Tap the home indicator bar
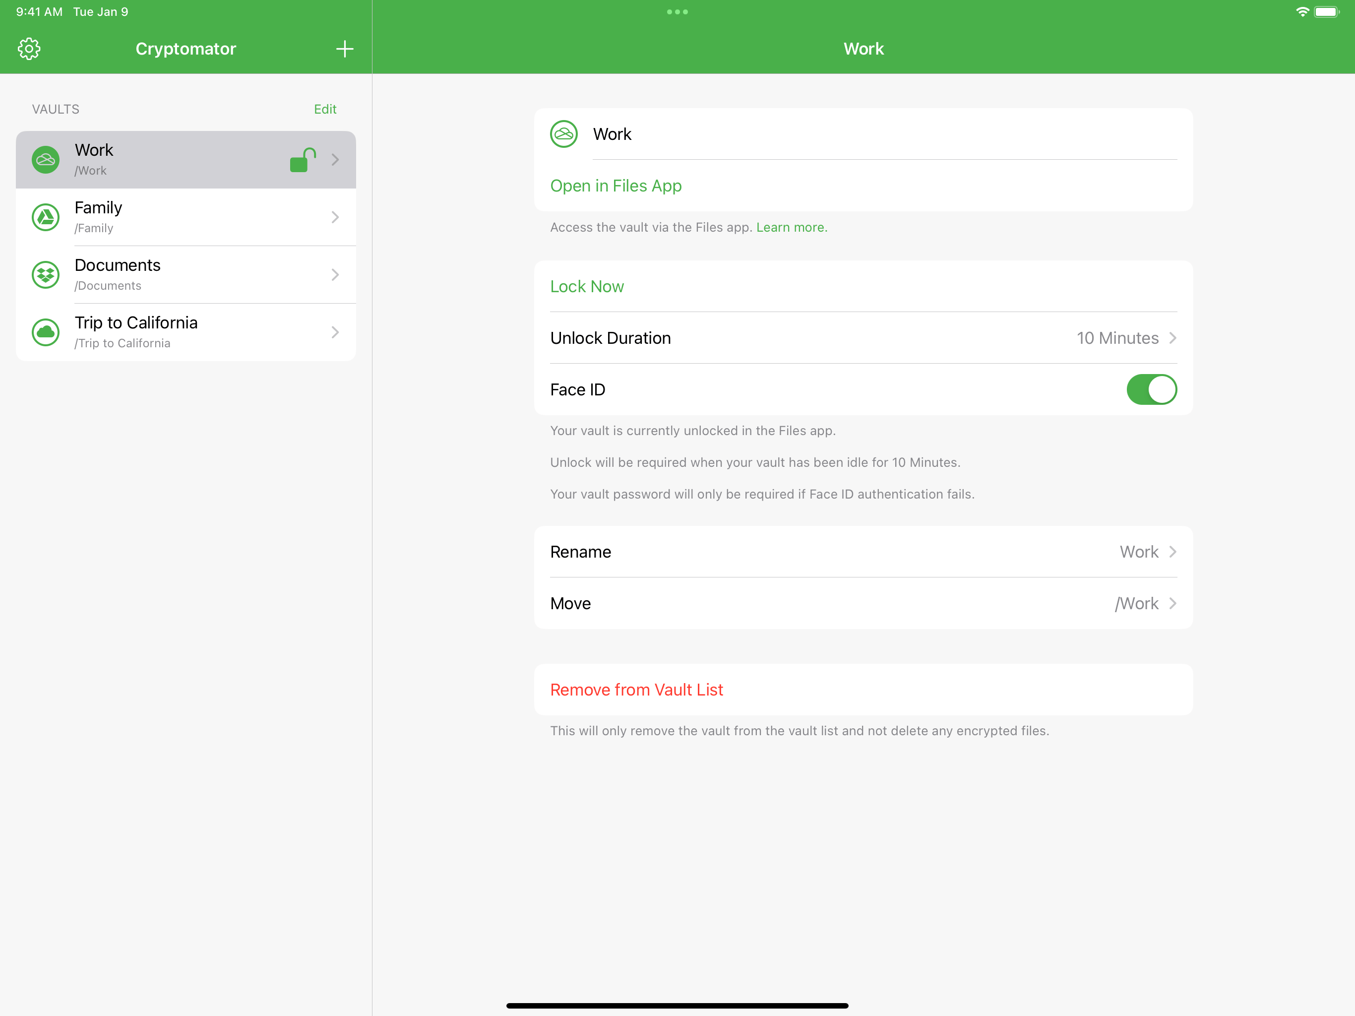Viewport: 1355px width, 1016px height. 677,1006
